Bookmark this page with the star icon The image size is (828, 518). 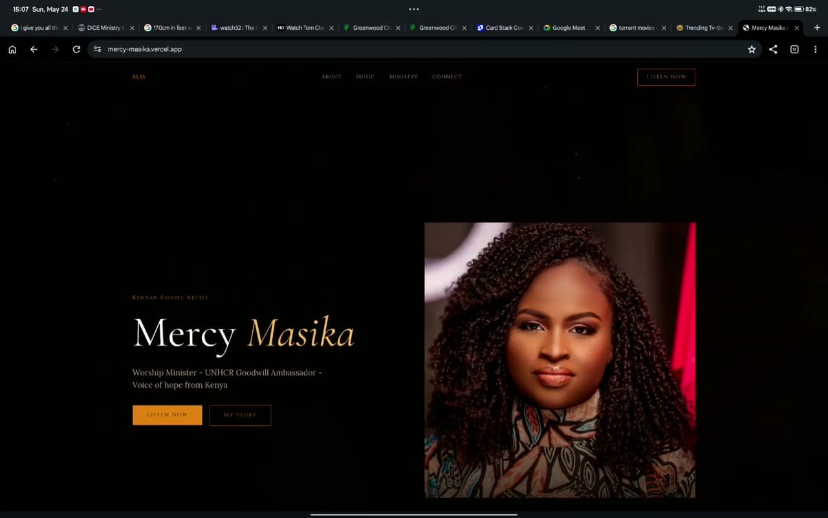(x=752, y=49)
